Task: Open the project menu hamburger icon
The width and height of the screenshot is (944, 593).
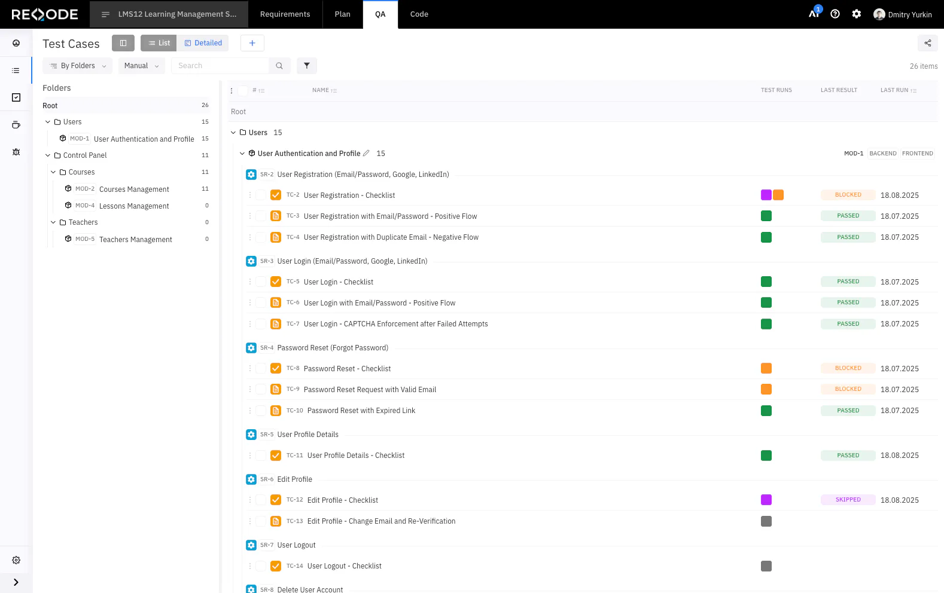Action: [x=106, y=14]
